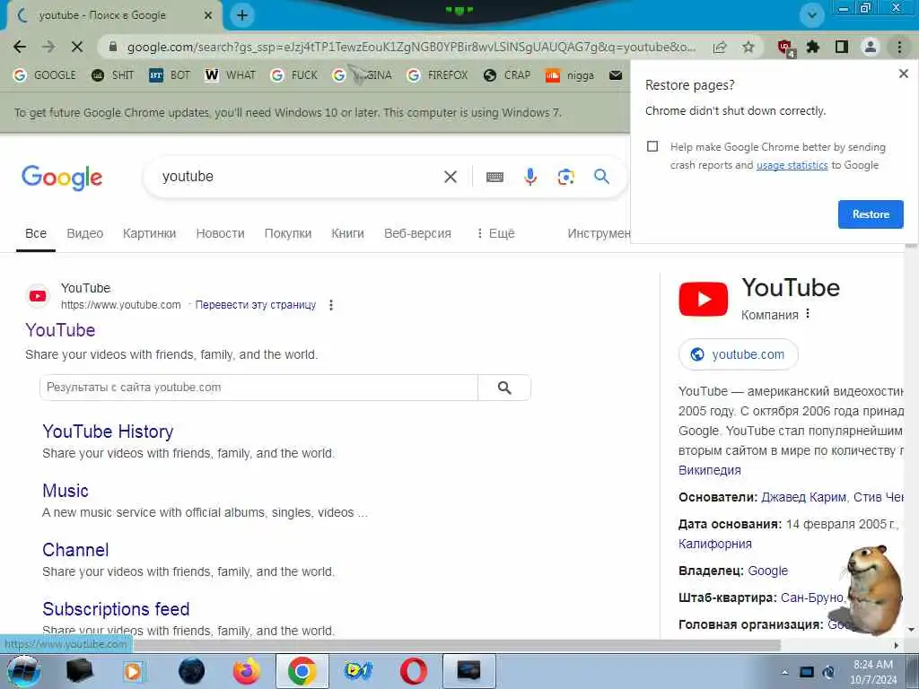This screenshot has height=689, width=919.
Task: Start voice search with microphone
Action: [530, 177]
